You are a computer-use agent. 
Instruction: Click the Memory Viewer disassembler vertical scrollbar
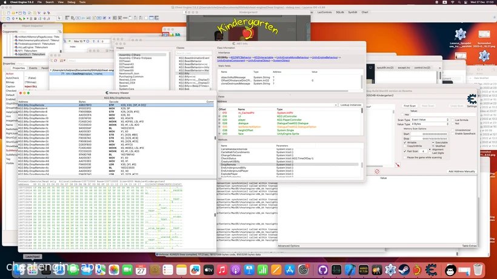pyautogui.click(x=215, y=138)
